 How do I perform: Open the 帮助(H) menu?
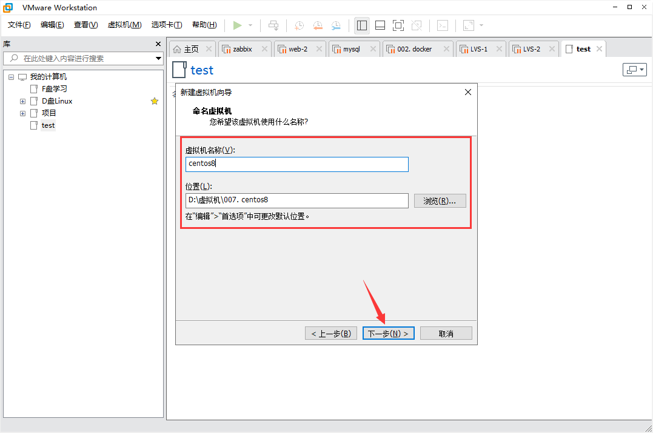(x=204, y=25)
